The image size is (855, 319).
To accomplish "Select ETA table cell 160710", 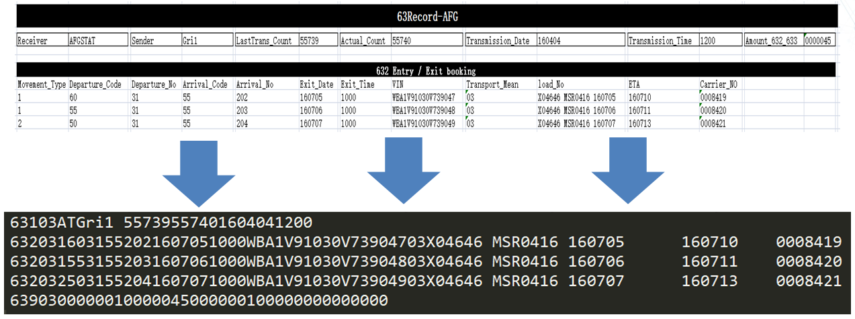I will 663,97.
